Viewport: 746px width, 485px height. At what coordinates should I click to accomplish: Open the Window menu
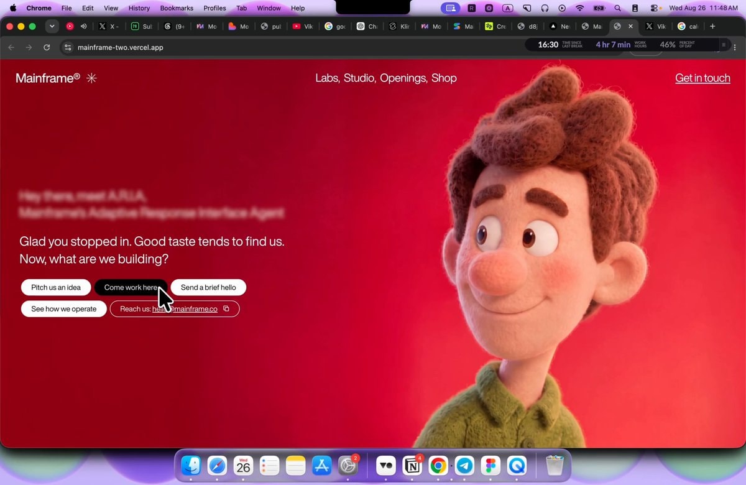[x=269, y=8]
